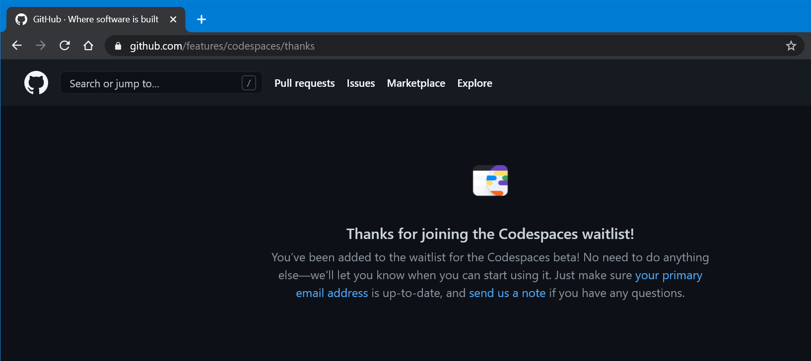Image resolution: width=811 pixels, height=361 pixels.
Task: Open a new browser tab
Action: coord(202,19)
